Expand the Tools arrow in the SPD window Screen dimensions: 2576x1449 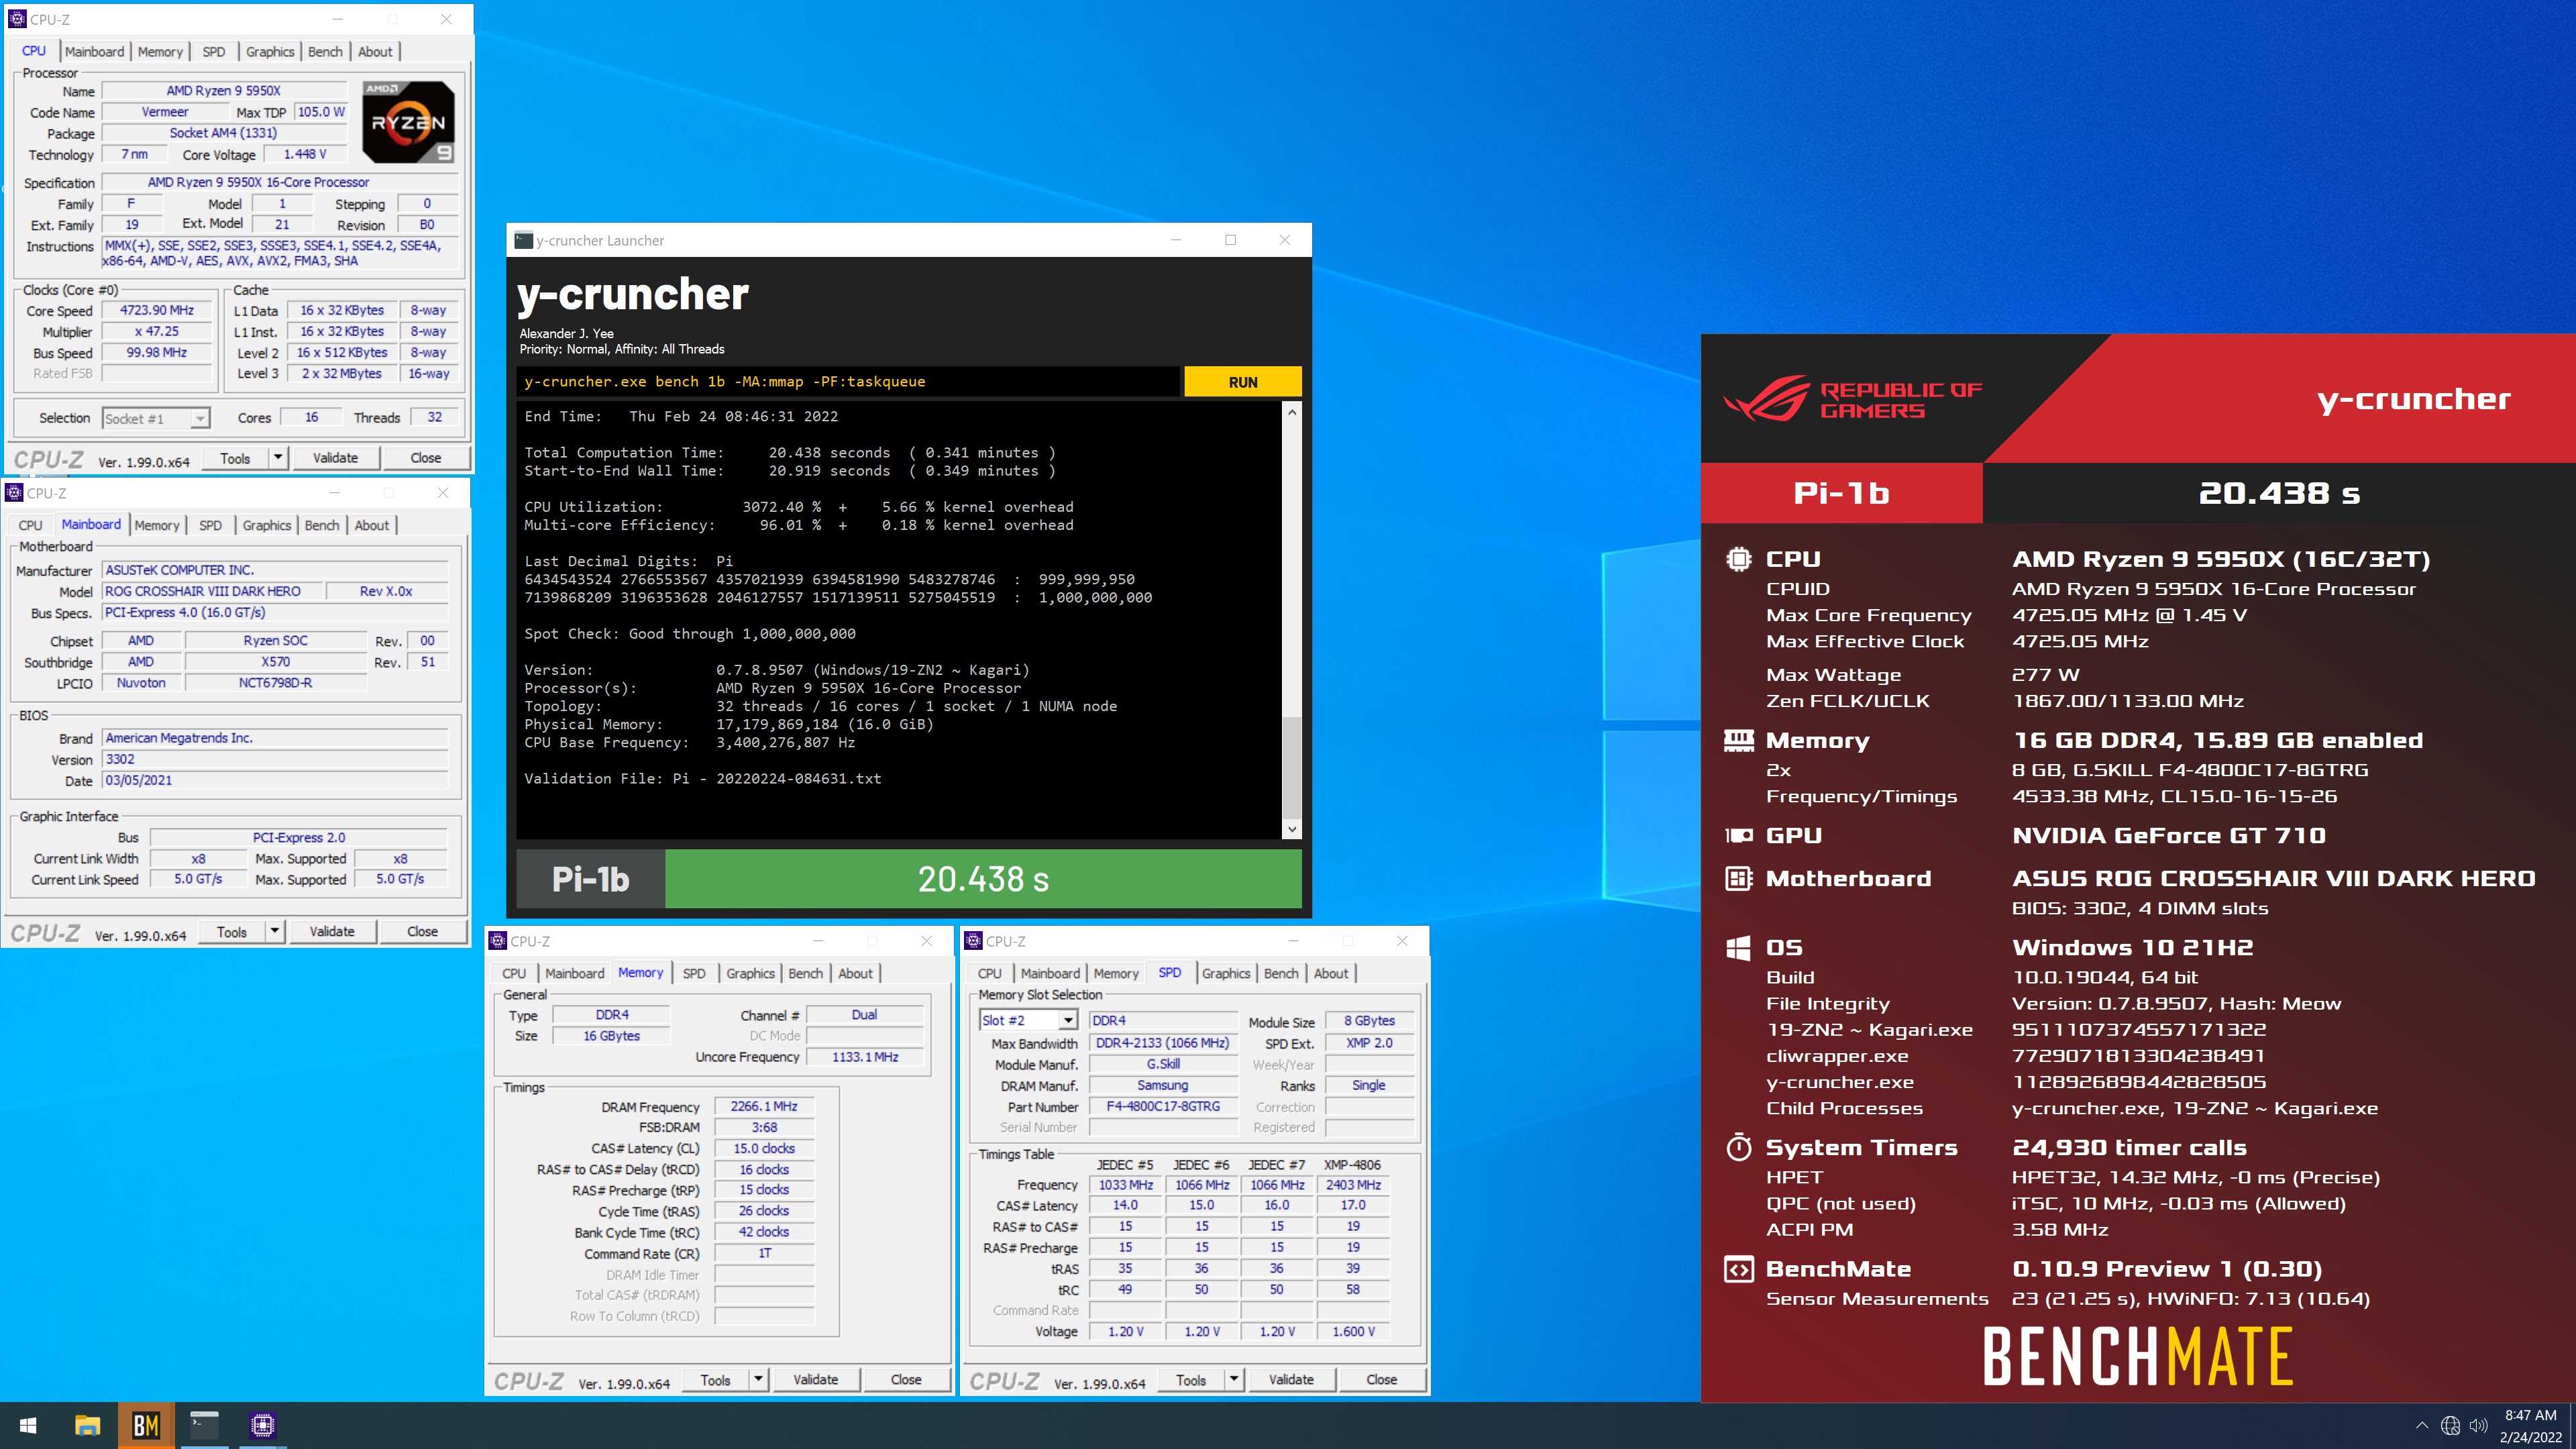1235,1379
